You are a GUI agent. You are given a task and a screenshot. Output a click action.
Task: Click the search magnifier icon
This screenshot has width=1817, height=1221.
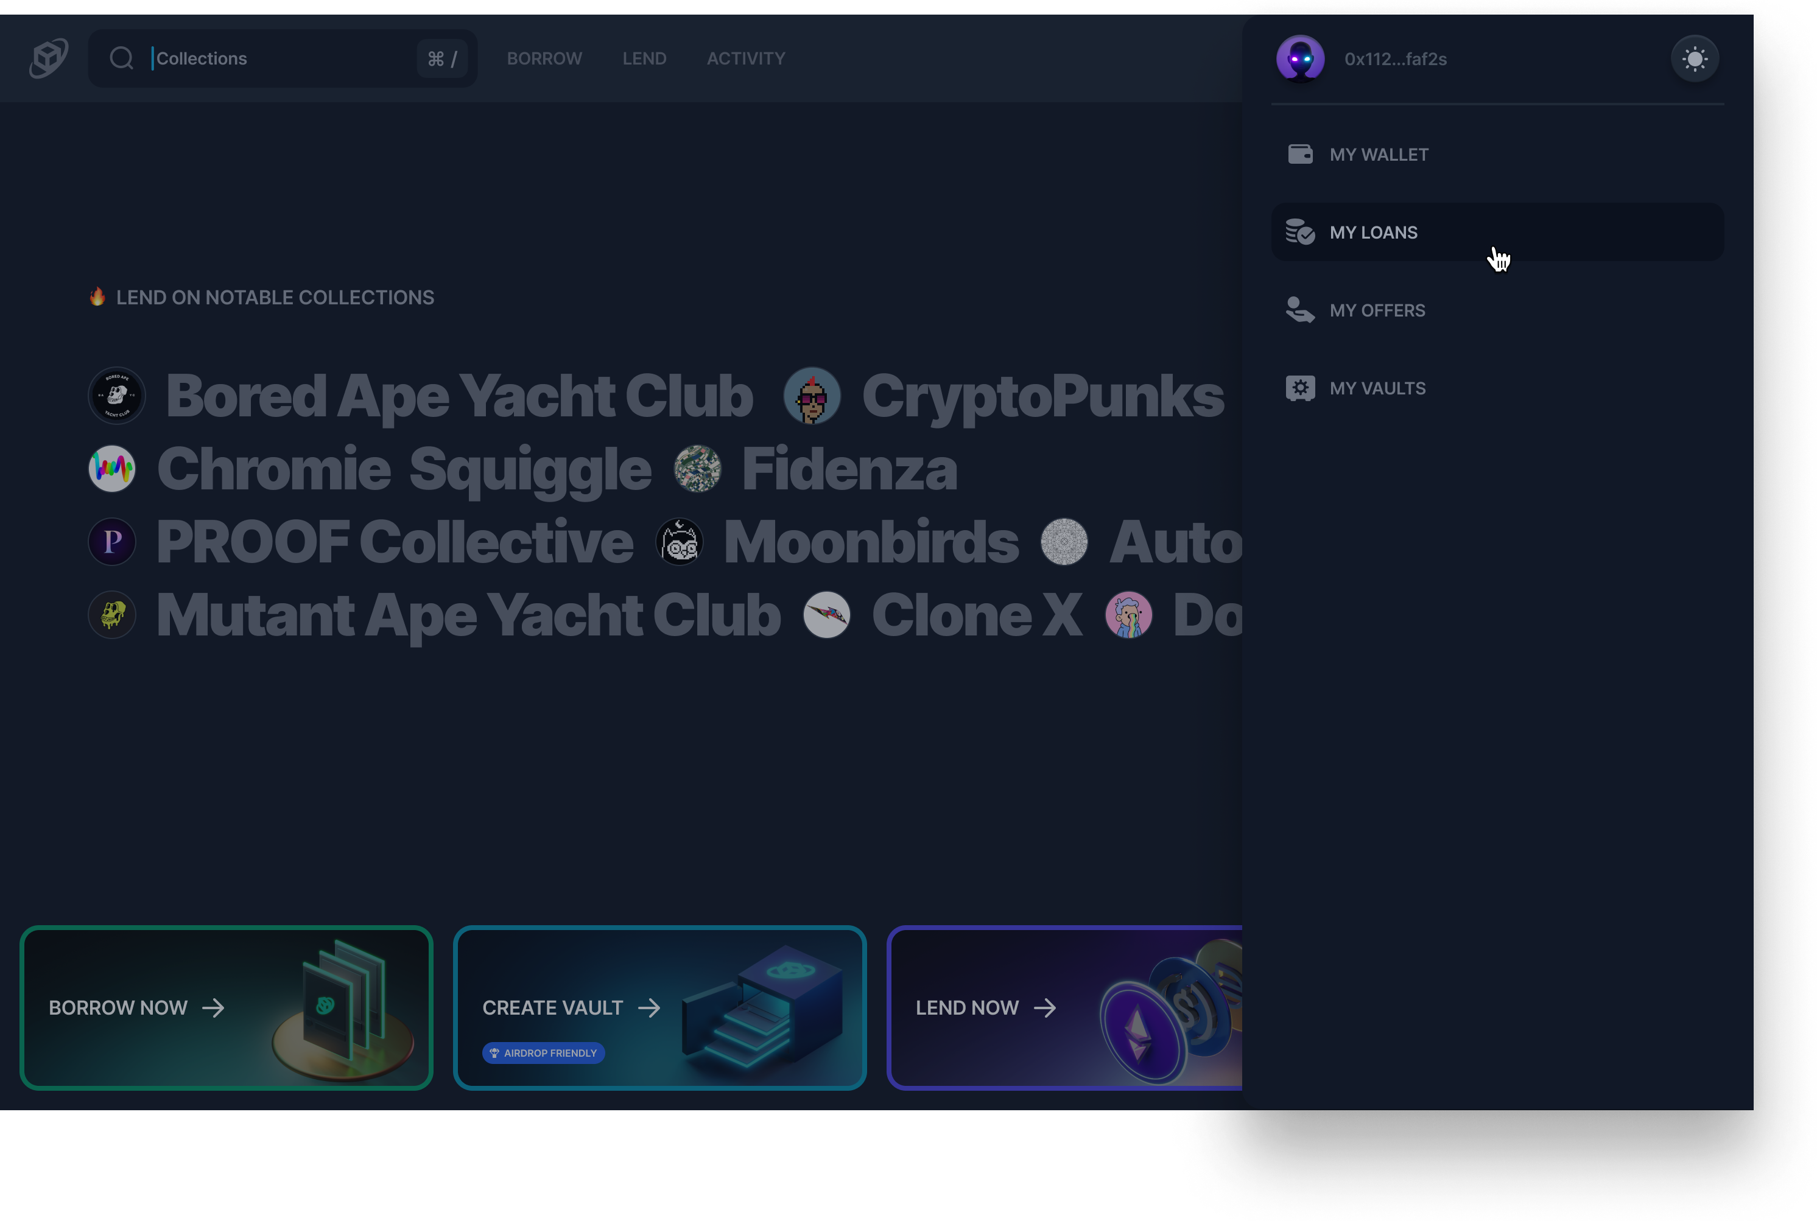click(x=122, y=58)
